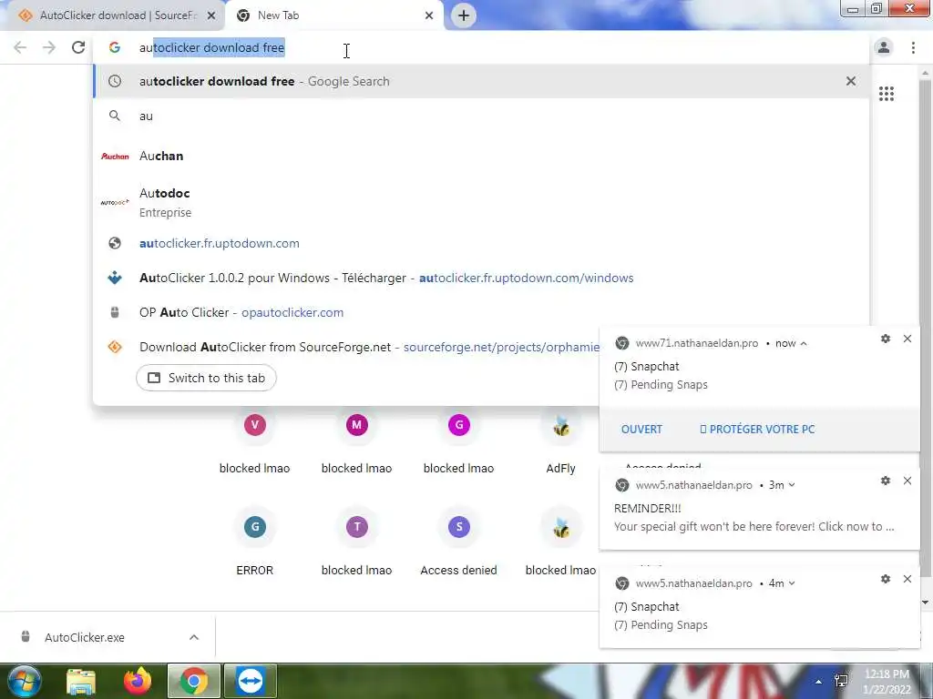Show hidden system tray icons
This screenshot has width=933, height=699.
coord(819,682)
